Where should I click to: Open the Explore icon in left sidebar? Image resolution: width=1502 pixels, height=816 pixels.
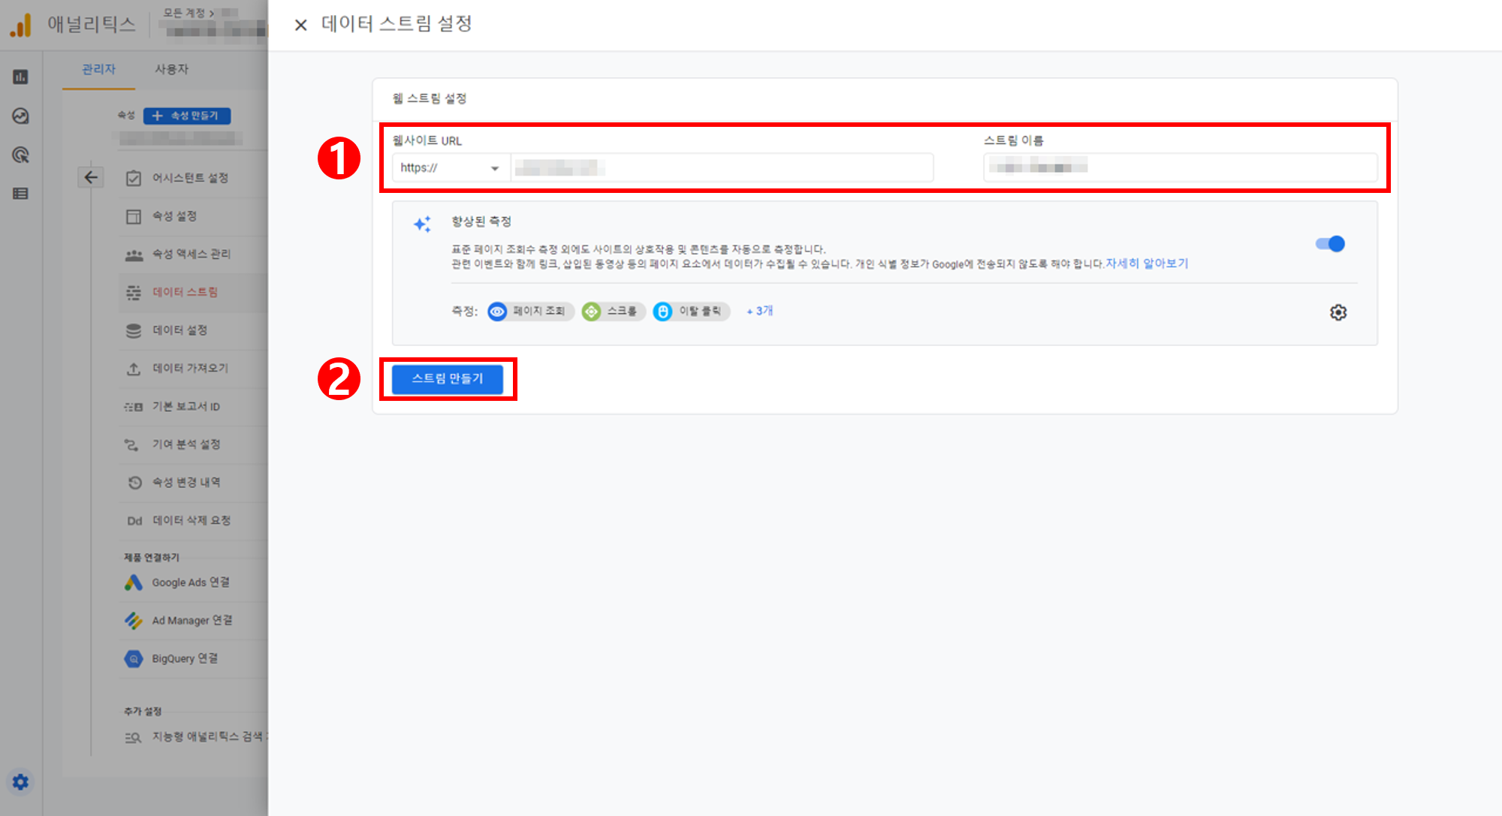coord(21,116)
